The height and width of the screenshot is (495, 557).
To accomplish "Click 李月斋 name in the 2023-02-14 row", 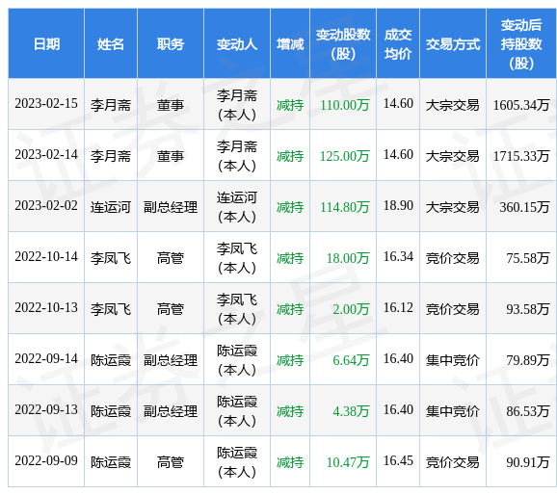I will click(x=111, y=156).
